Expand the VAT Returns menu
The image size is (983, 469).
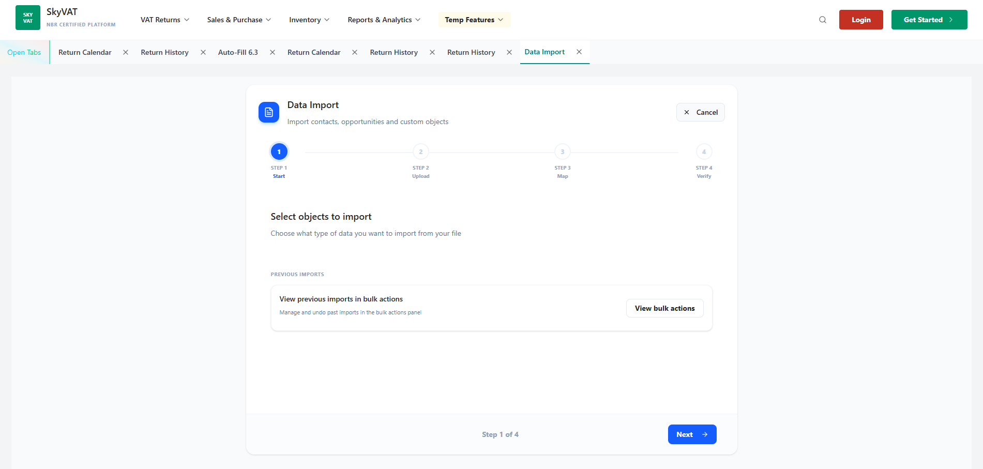pyautogui.click(x=165, y=20)
